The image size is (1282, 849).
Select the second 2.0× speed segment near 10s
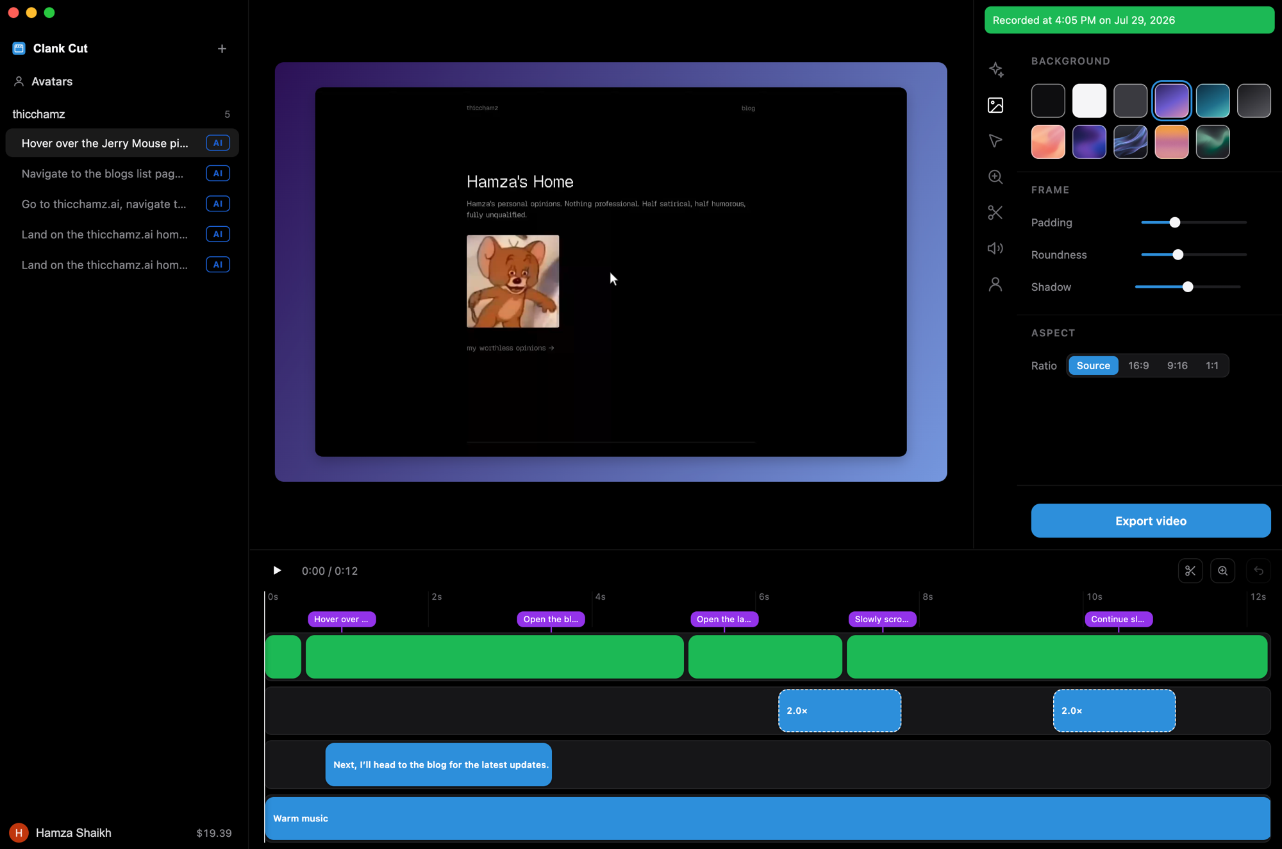click(x=1114, y=711)
